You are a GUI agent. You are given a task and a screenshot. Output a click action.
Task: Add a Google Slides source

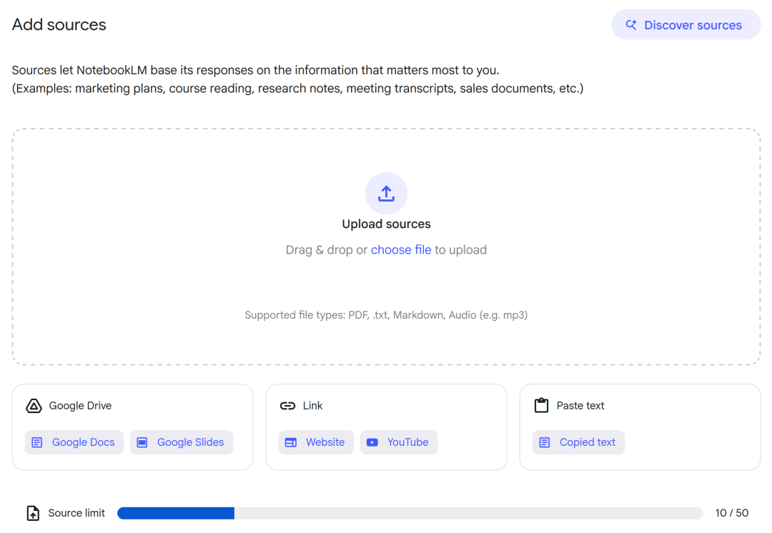coord(181,442)
